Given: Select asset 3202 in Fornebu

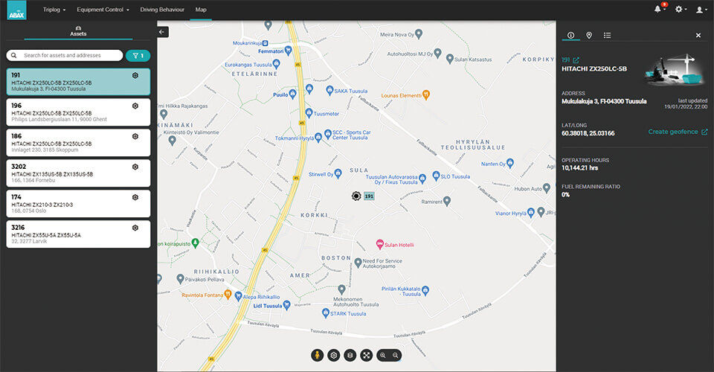Looking at the screenshot, I should click(x=78, y=173).
